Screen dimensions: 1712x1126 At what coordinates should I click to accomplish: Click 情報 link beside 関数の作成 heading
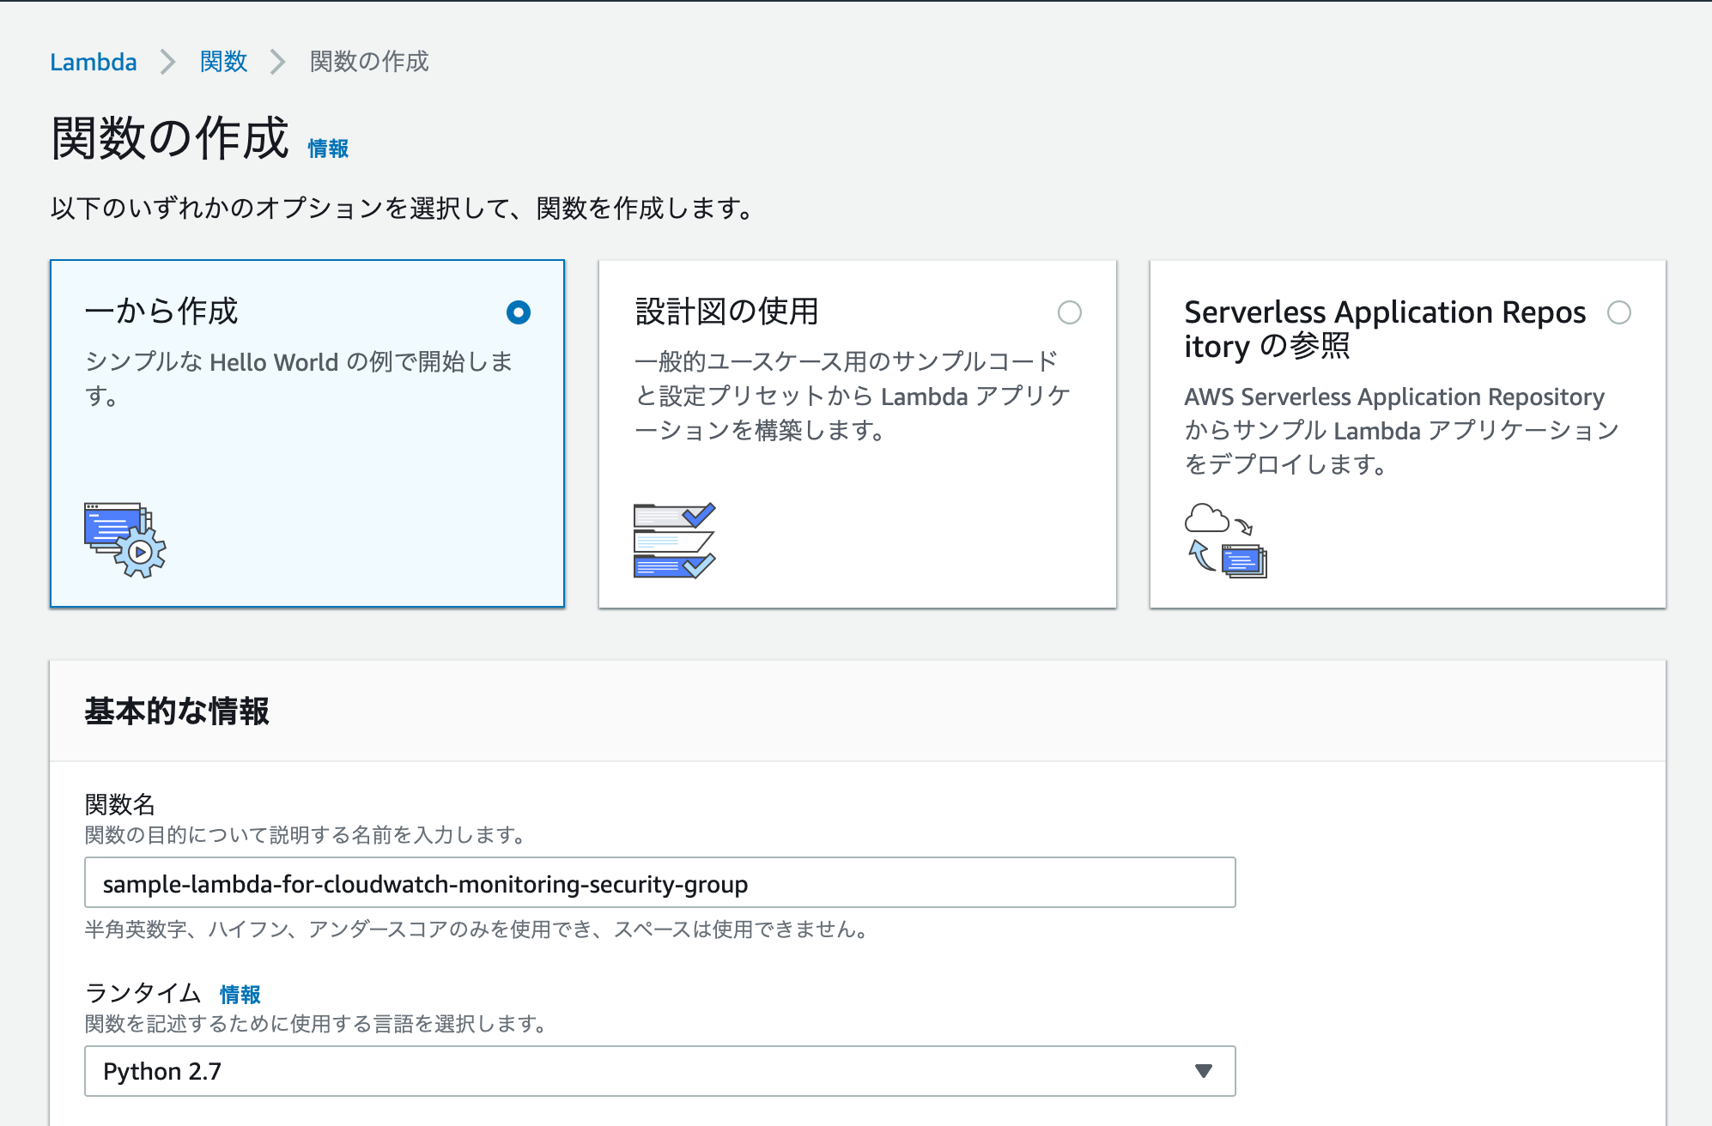(x=328, y=148)
